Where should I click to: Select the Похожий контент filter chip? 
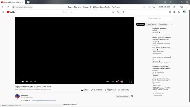(163, 24)
